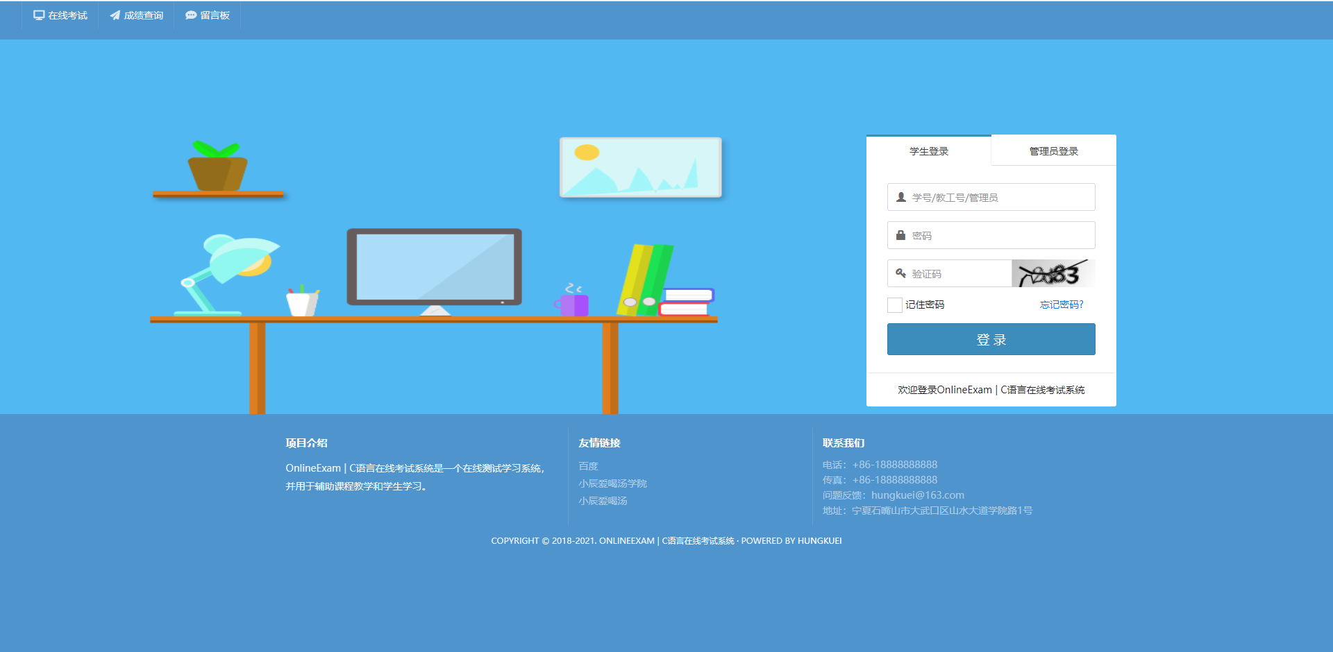Click the padlock icon in the password field
This screenshot has height=652, width=1333.
point(900,235)
